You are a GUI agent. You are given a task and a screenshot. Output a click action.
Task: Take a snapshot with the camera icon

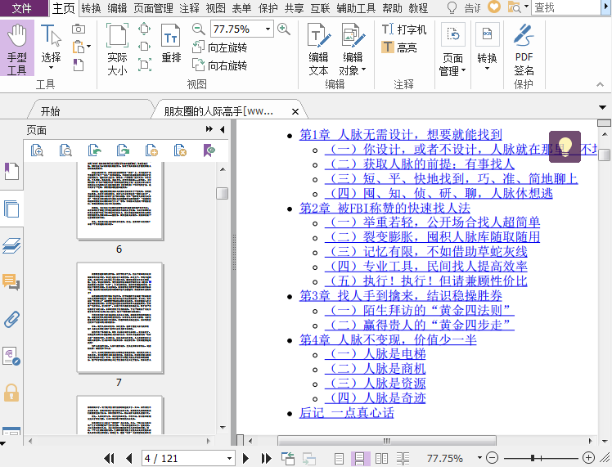[x=79, y=29]
